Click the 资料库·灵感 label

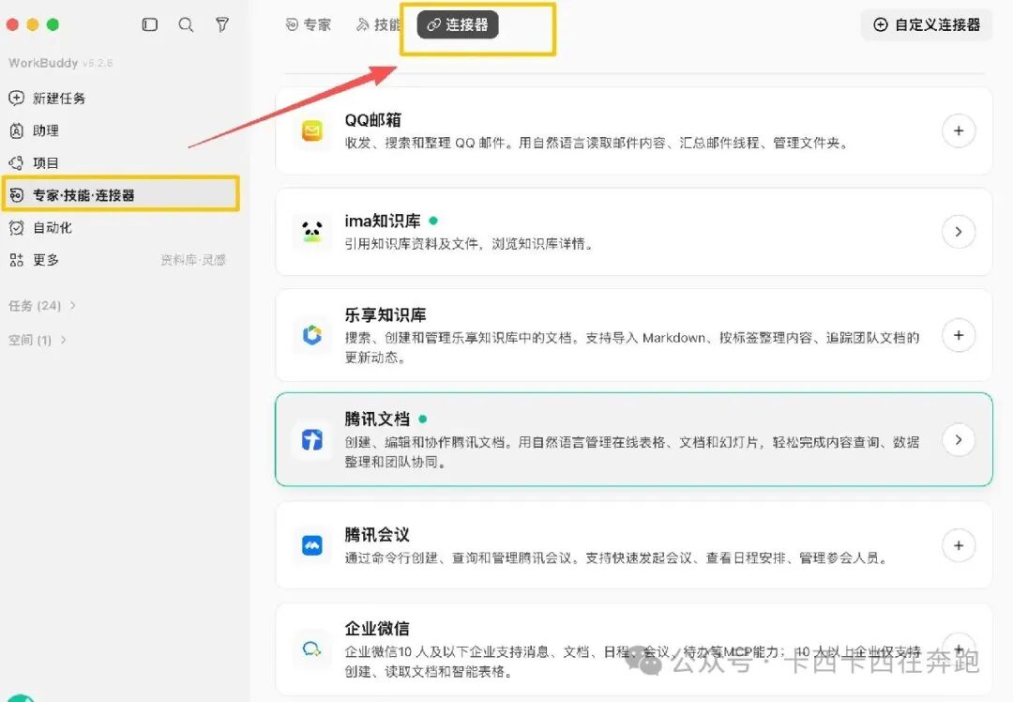click(193, 260)
